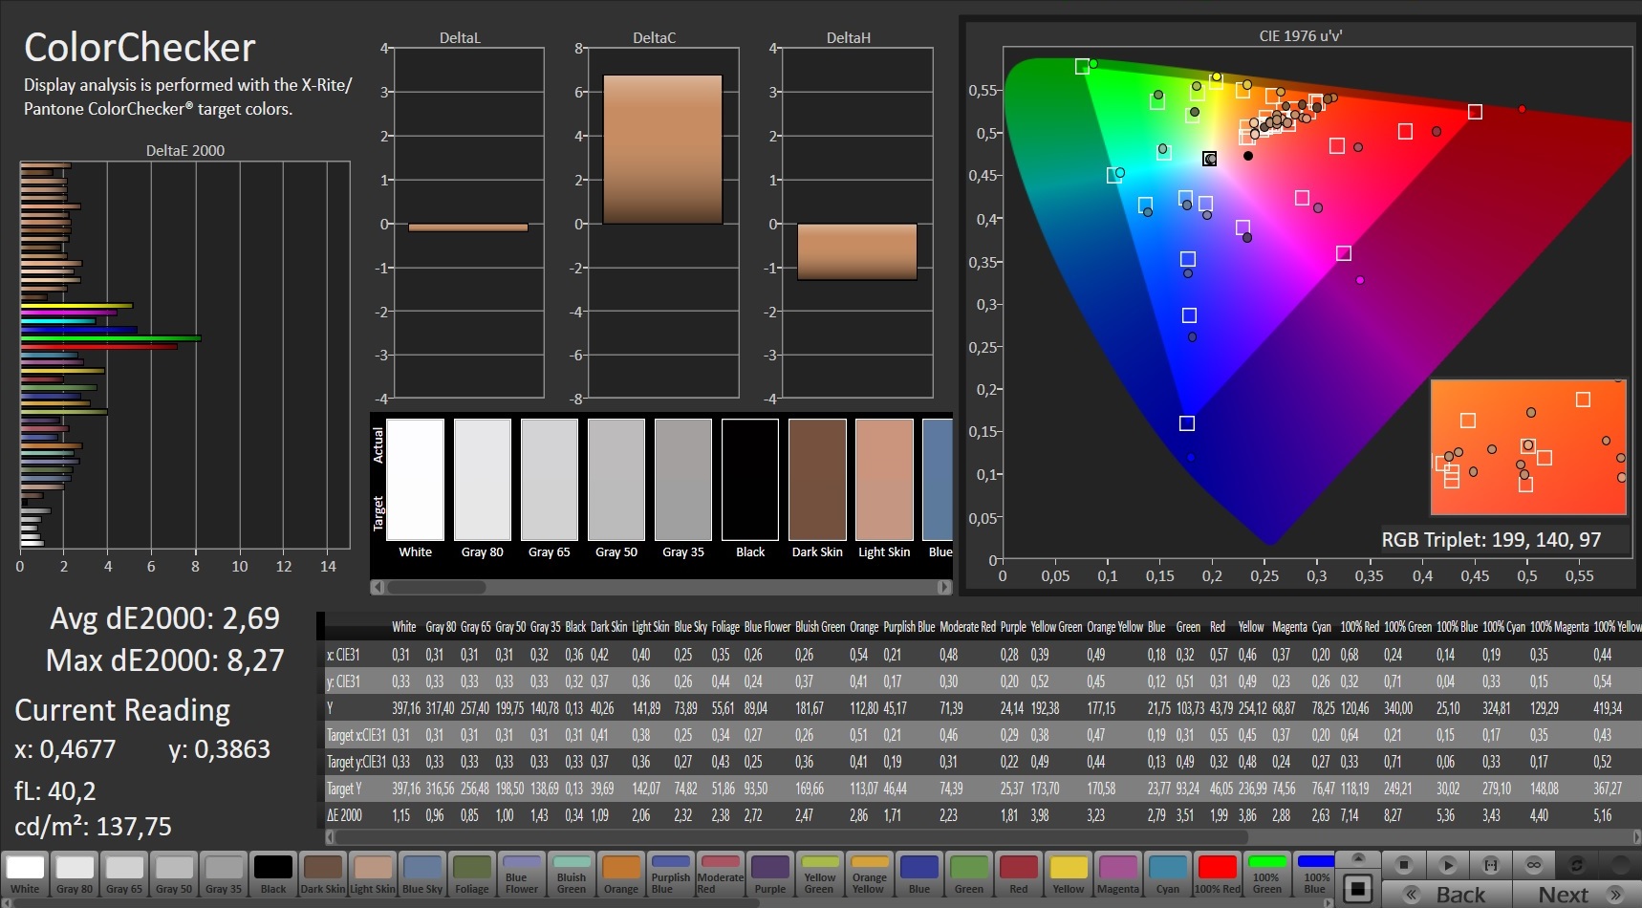1642x908 pixels.
Task: Choose the 100% Green patch button
Action: [x=1266, y=875]
